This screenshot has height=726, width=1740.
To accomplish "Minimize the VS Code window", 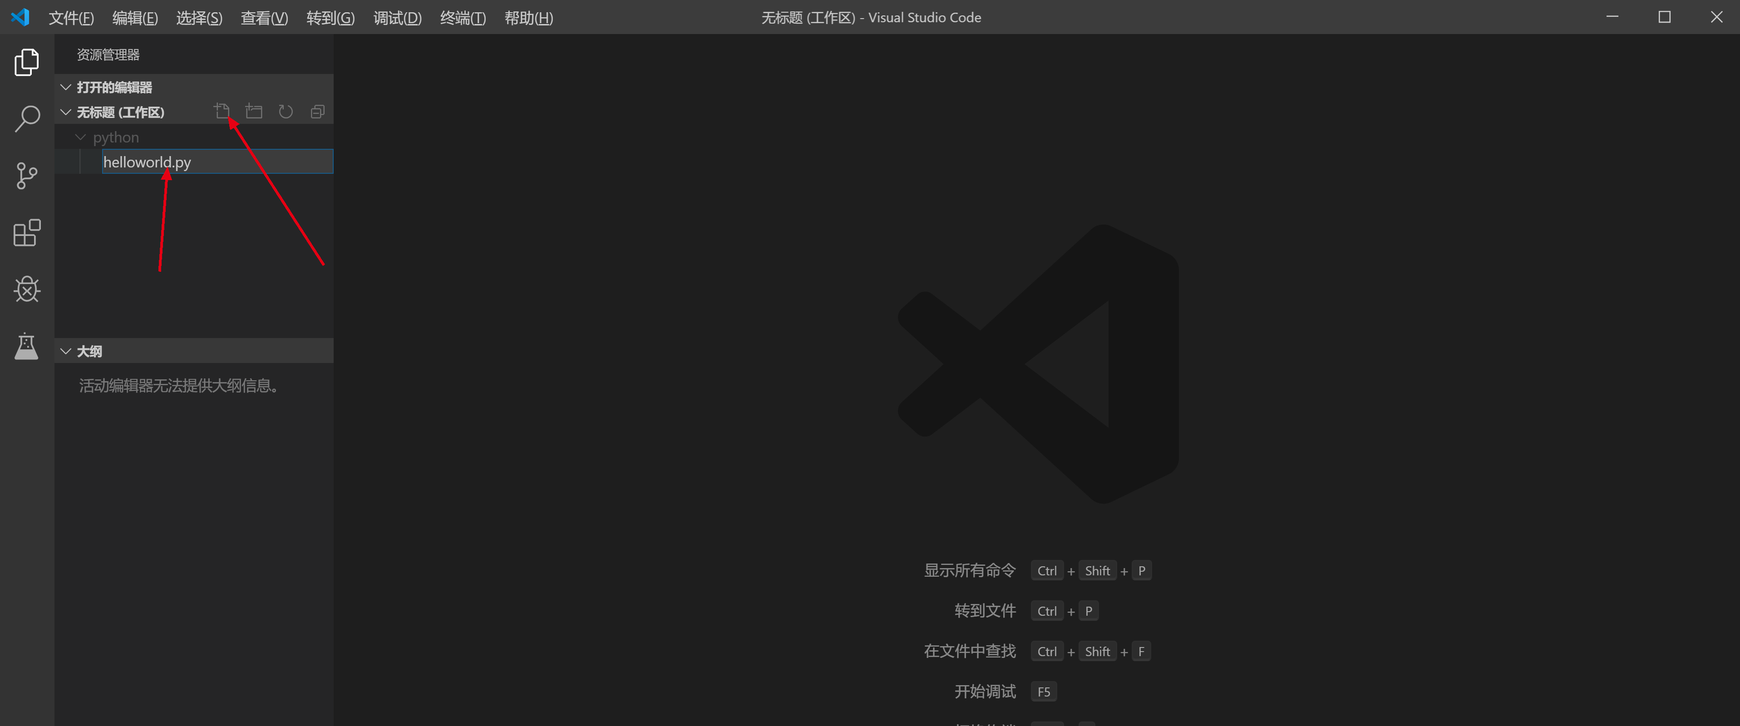I will pyautogui.click(x=1612, y=17).
